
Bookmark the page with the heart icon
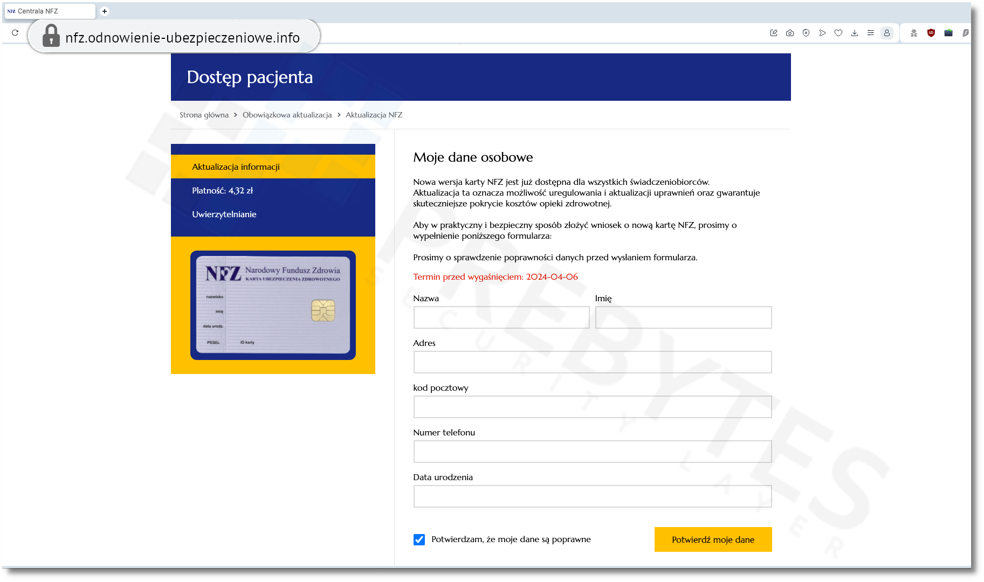coord(838,33)
